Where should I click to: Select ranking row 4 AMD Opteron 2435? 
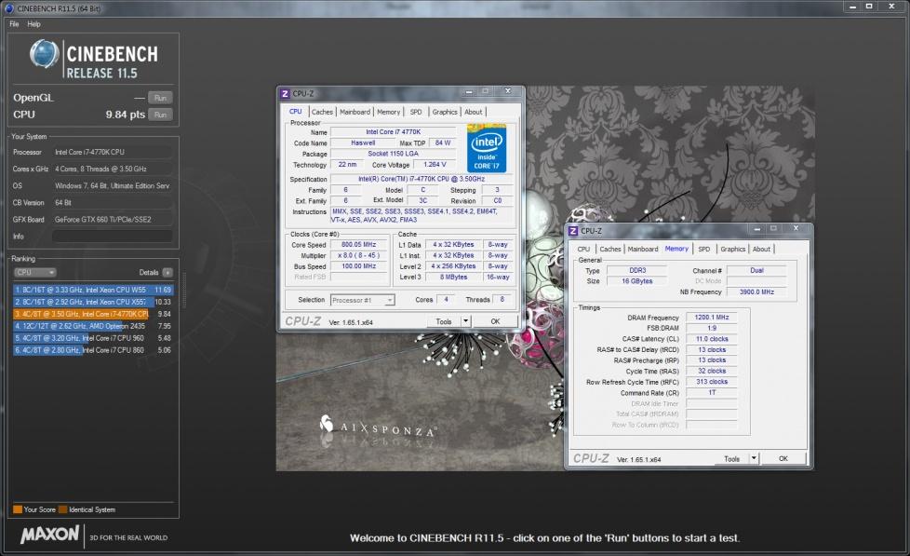coord(93,326)
